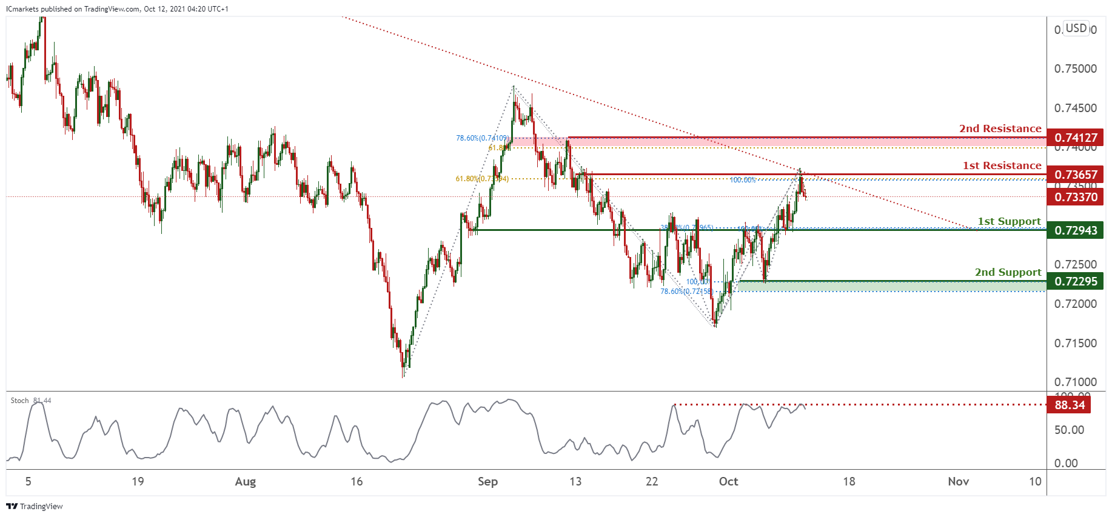This screenshot has height=517, width=1112.
Task: Select the 0.72943 first support price tag
Action: [1075, 230]
